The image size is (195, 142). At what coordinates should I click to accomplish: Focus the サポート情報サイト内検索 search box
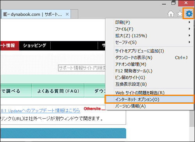[82, 68]
